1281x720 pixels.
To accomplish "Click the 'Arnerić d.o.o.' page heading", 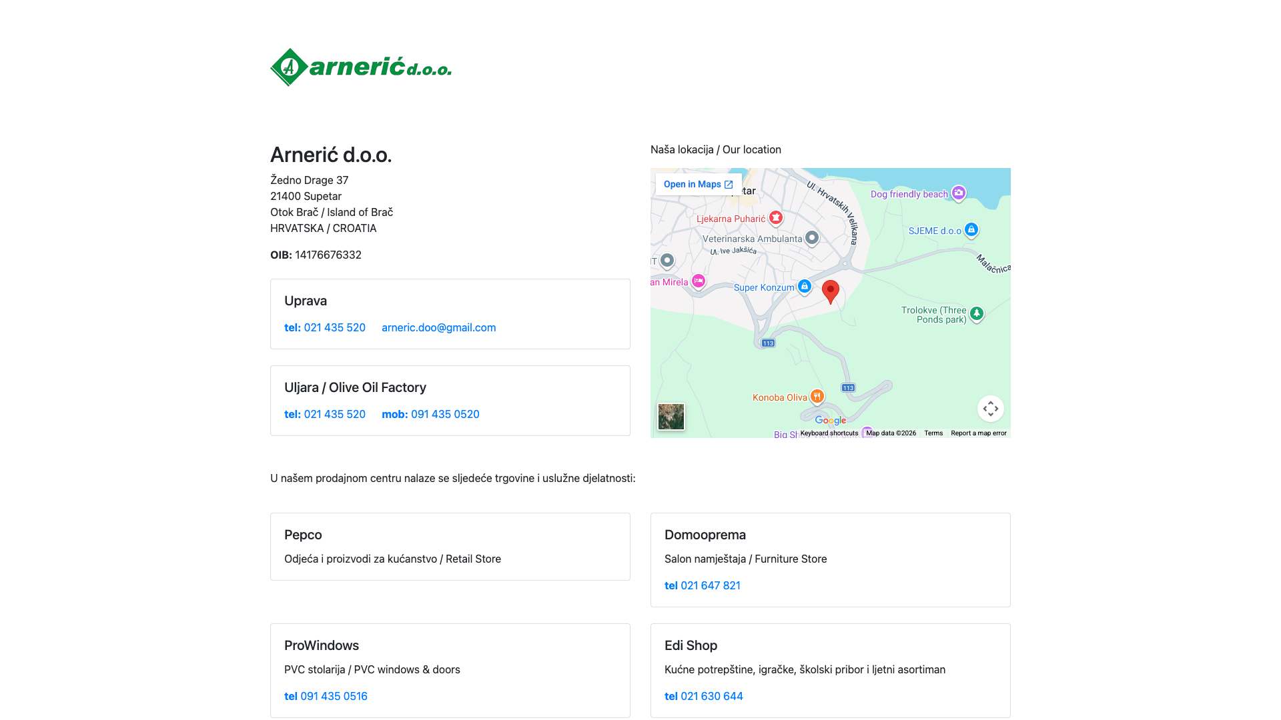I will click(x=331, y=155).
